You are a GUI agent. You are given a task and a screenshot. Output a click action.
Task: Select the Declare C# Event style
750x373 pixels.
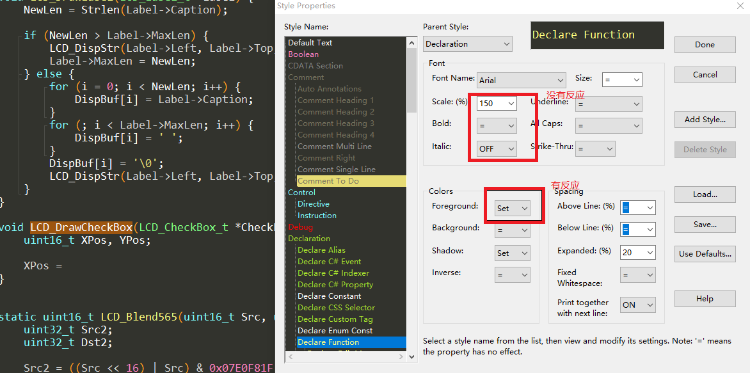tap(329, 261)
